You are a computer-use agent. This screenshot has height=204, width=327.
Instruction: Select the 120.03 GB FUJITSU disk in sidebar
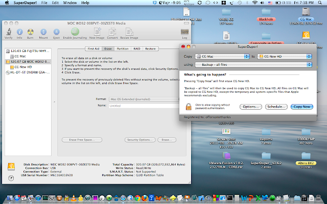click(x=28, y=51)
